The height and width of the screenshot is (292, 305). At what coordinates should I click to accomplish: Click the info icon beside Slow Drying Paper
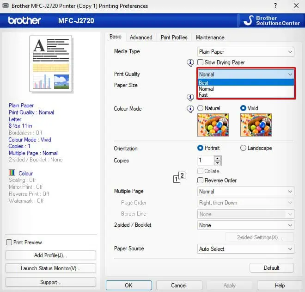[190, 63]
